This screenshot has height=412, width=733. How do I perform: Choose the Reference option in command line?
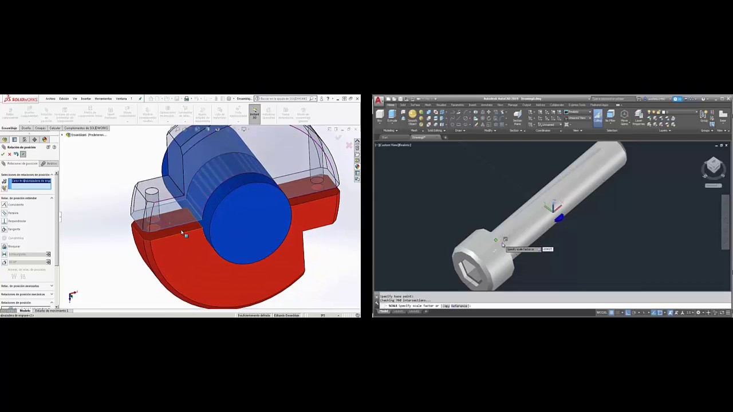coord(459,306)
